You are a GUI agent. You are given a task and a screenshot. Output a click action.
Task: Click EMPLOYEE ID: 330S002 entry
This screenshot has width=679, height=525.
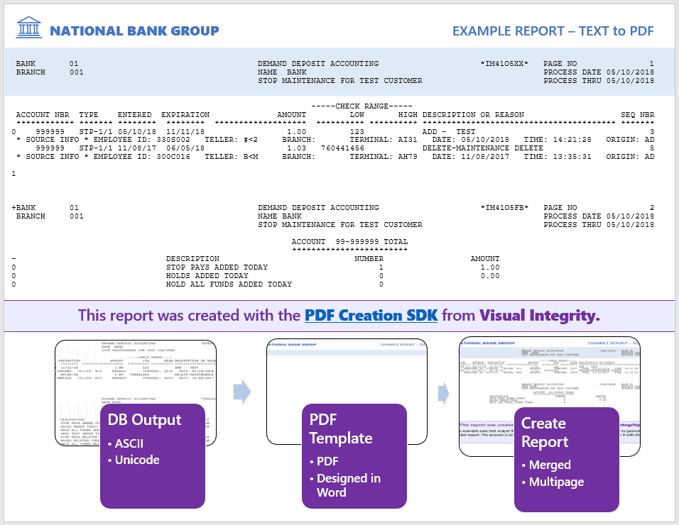coord(141,140)
